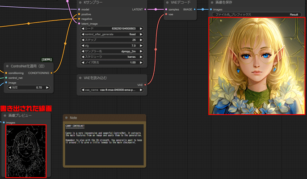
Task: Click the positive input slot on Kサンプラー
Action: point(79,14)
